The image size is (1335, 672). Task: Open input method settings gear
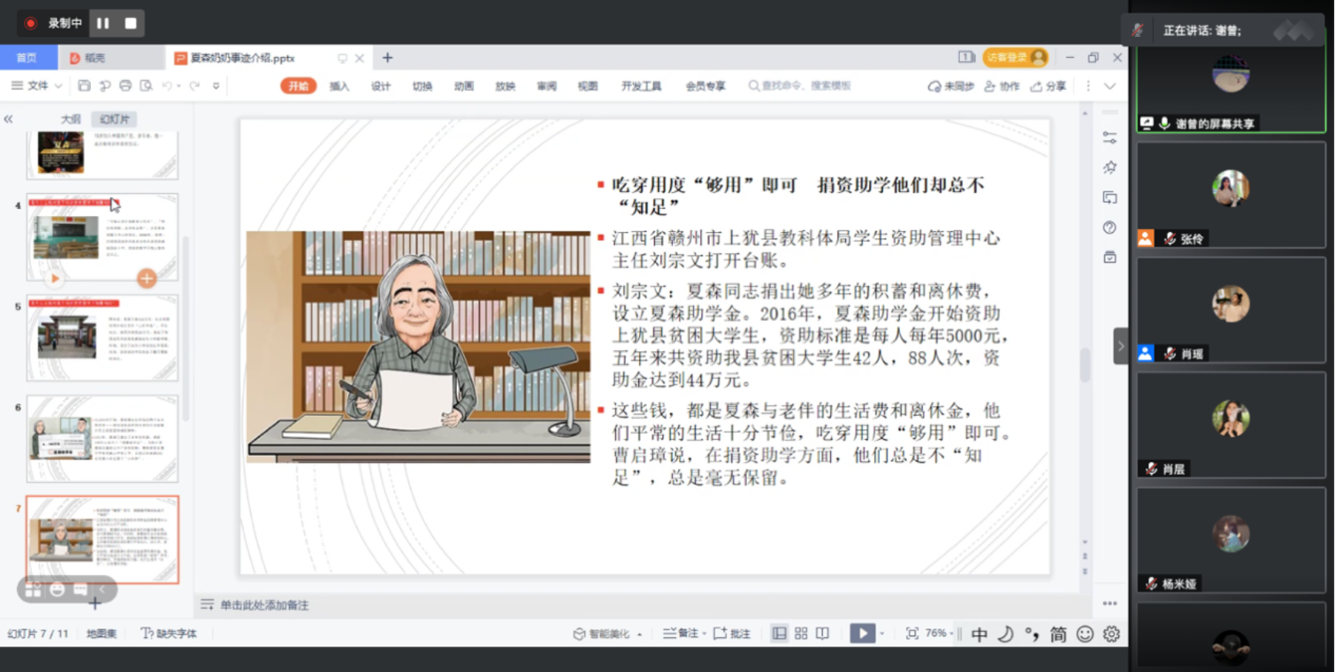click(1111, 634)
